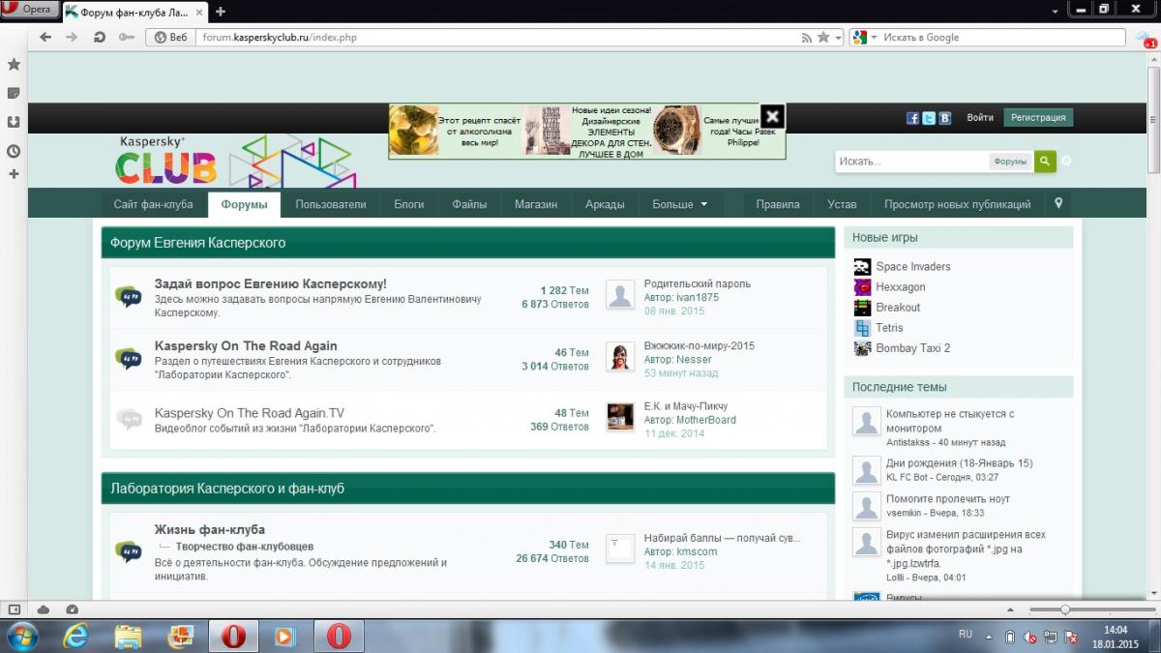1161x653 pixels.
Task: Open Internet Explorer from the taskbar
Action: (74, 637)
